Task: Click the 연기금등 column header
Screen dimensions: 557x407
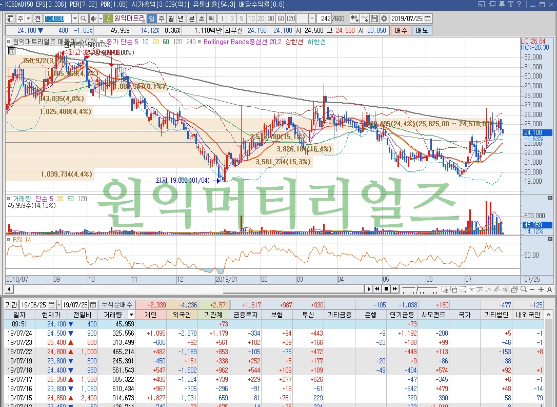Action: coord(402,315)
